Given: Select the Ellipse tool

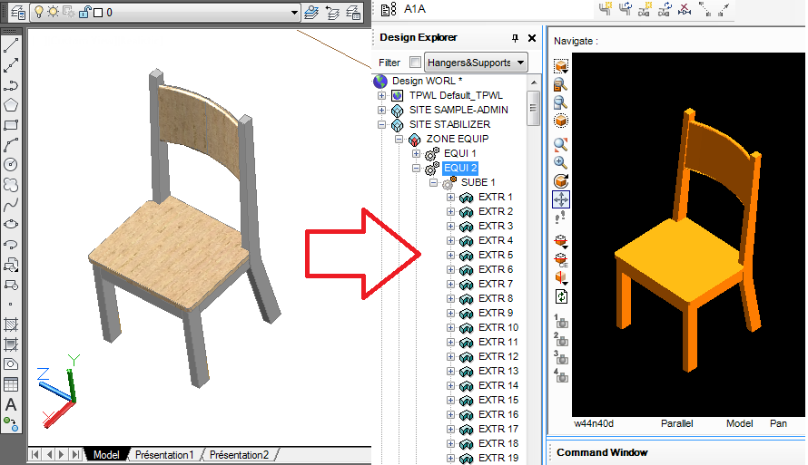Looking at the screenshot, I should pyautogui.click(x=11, y=224).
